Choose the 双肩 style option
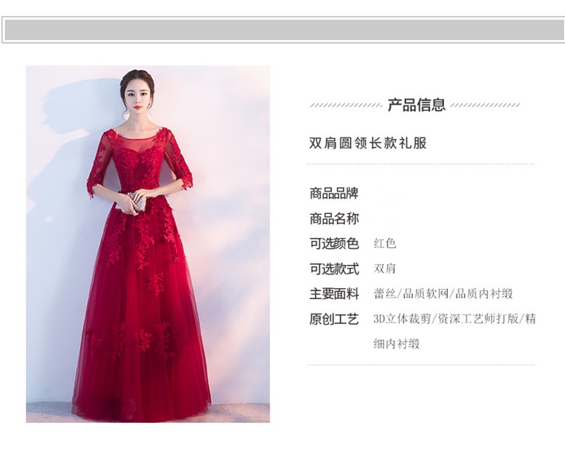This screenshot has height=449, width=565. tap(384, 269)
